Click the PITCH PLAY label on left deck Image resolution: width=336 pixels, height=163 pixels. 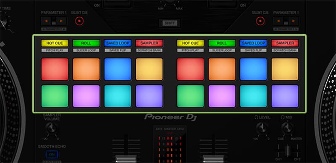pos(55,50)
